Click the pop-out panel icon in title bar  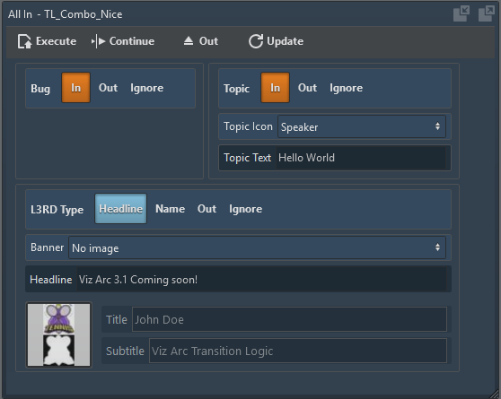pyautogui.click(x=487, y=13)
